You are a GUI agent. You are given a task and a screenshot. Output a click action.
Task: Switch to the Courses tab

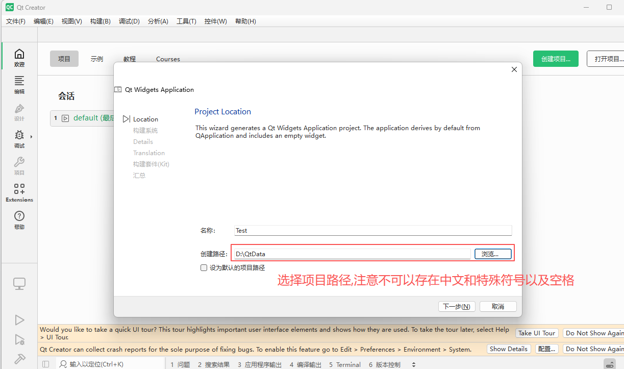point(168,59)
